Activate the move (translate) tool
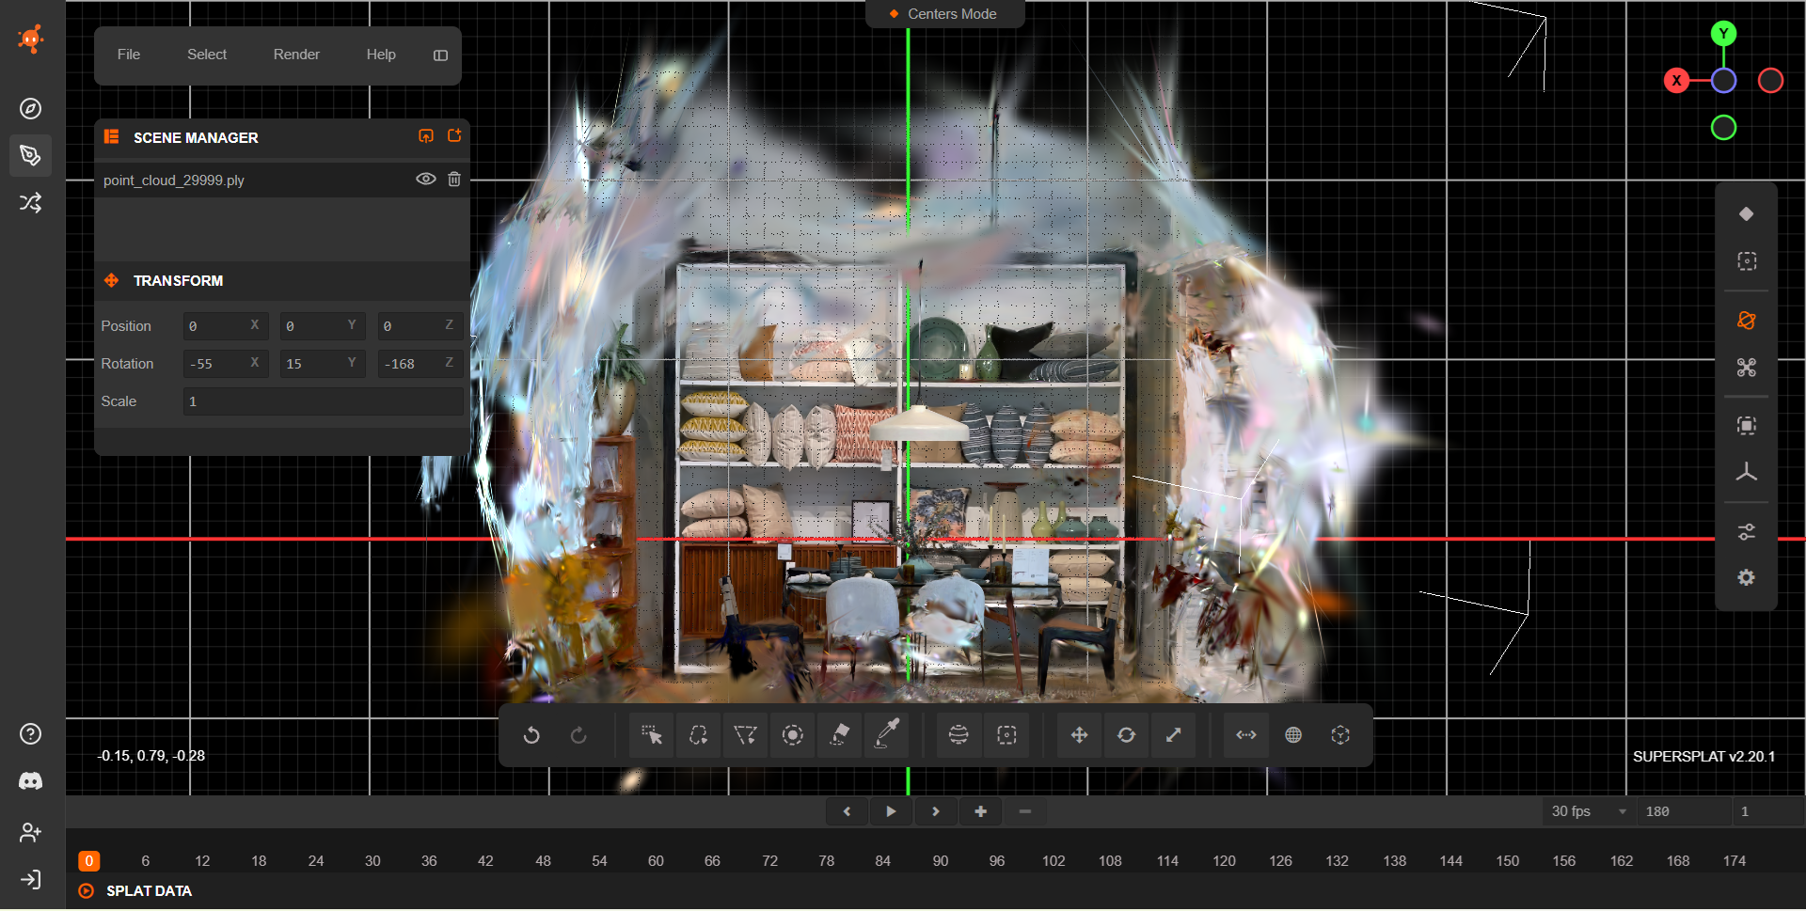The width and height of the screenshot is (1806, 911). [1079, 735]
